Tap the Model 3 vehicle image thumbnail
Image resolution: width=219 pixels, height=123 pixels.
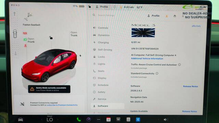pos(143,33)
